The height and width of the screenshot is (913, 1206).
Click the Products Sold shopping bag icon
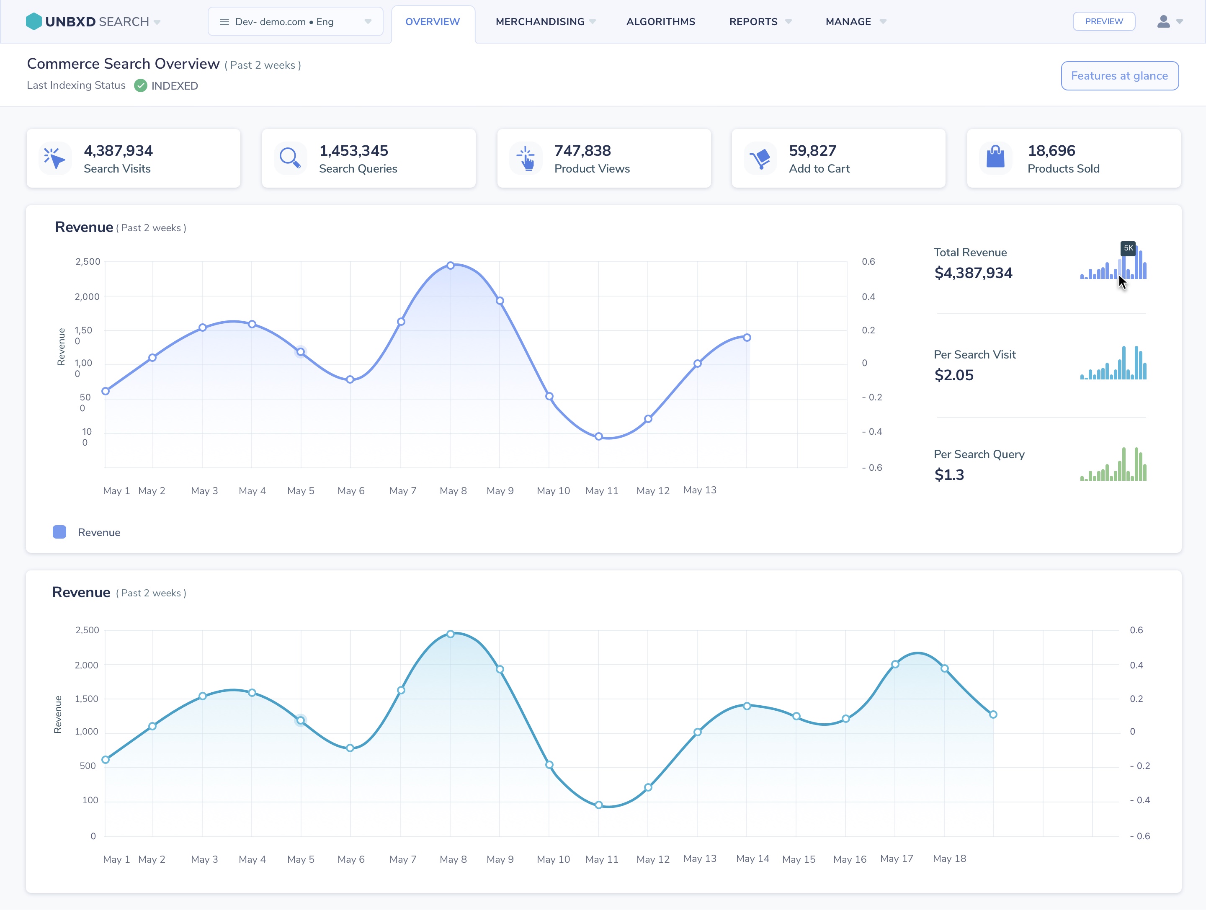[995, 157]
